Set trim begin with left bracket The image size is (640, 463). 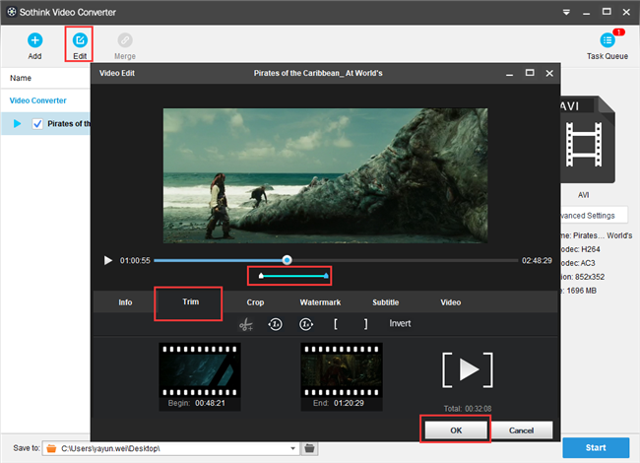pyautogui.click(x=336, y=324)
